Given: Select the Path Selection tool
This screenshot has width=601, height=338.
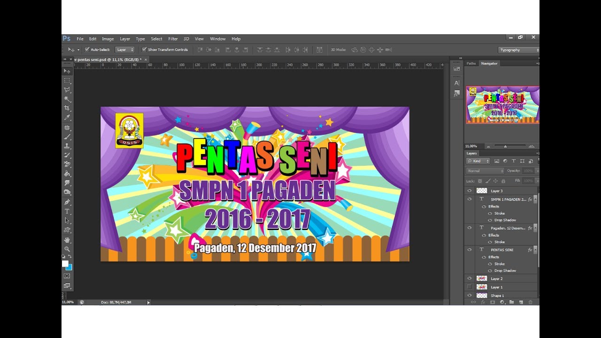Looking at the screenshot, I should click(67, 221).
